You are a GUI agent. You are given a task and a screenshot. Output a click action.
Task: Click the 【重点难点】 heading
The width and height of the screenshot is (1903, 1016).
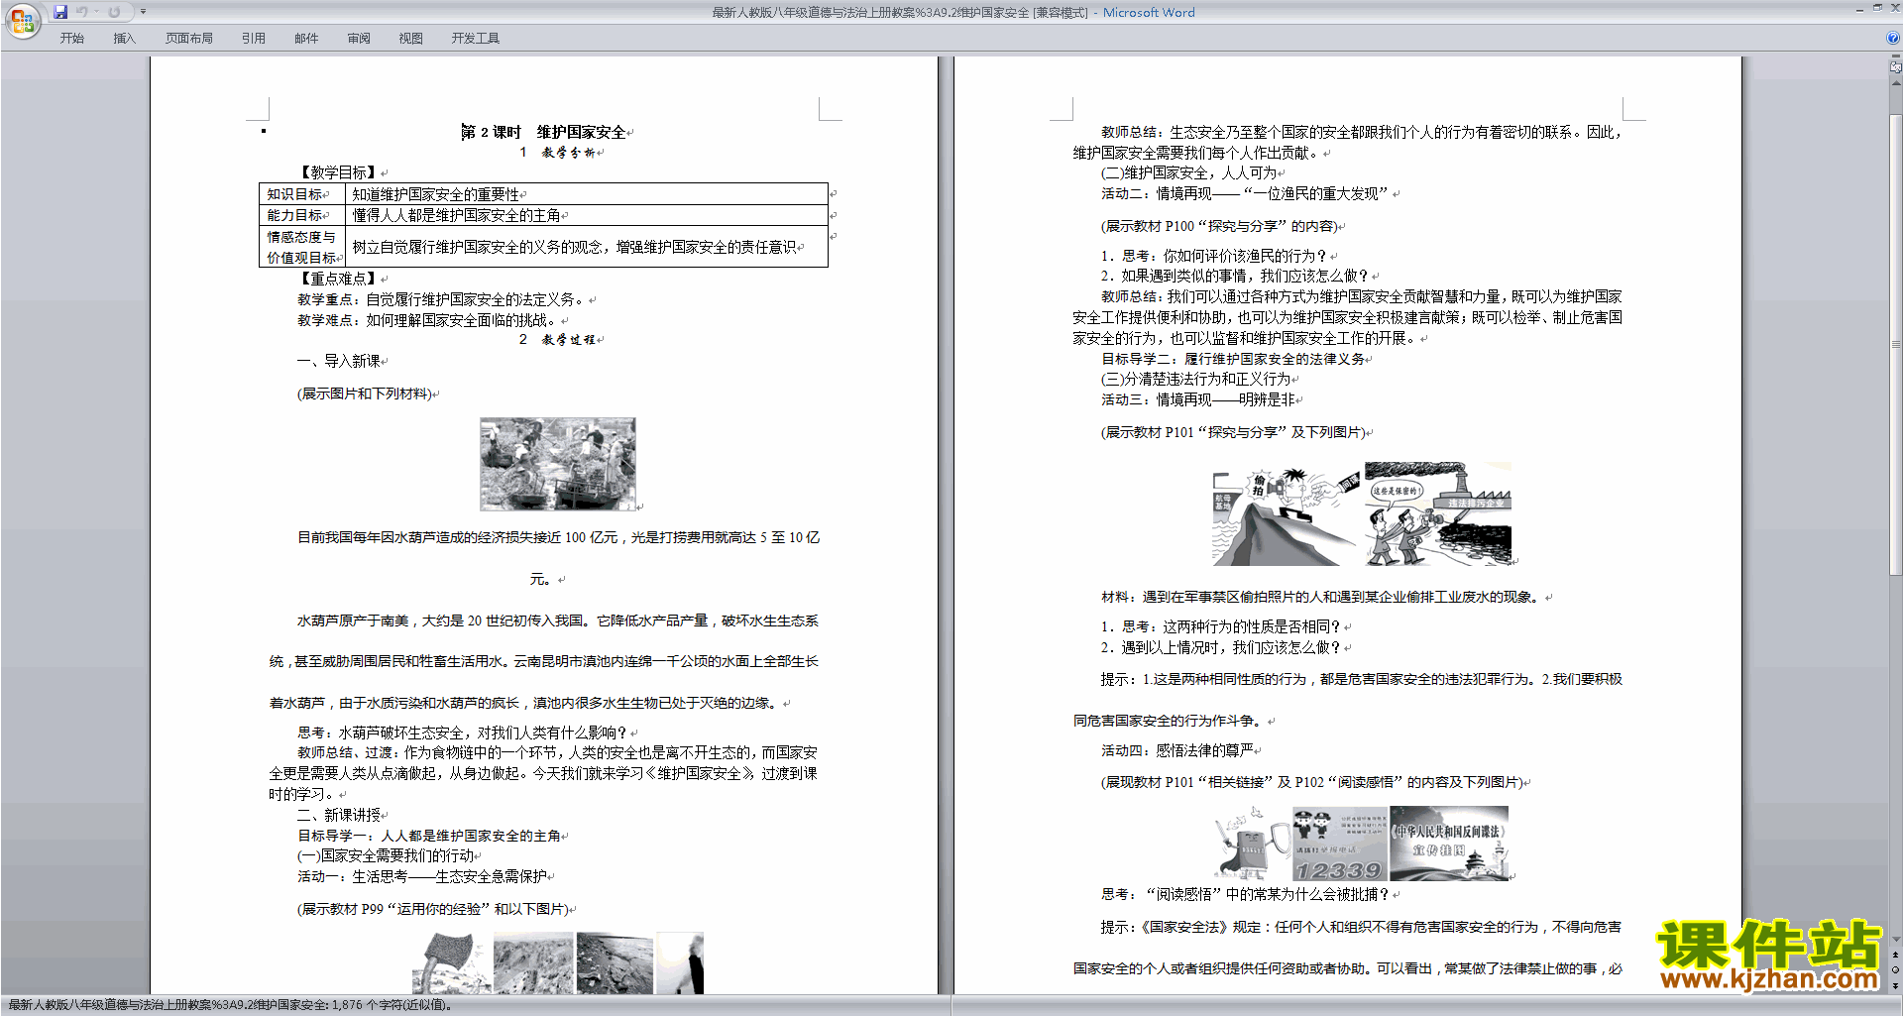click(339, 279)
